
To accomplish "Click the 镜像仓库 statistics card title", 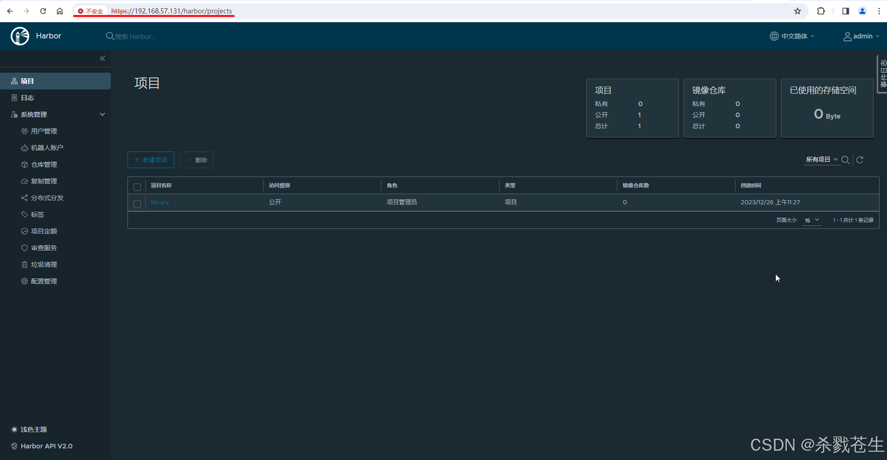I will point(709,90).
